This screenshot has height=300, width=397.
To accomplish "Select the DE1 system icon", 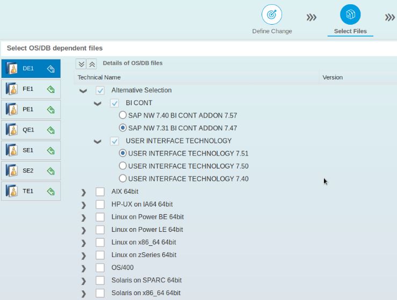I will 12,69.
